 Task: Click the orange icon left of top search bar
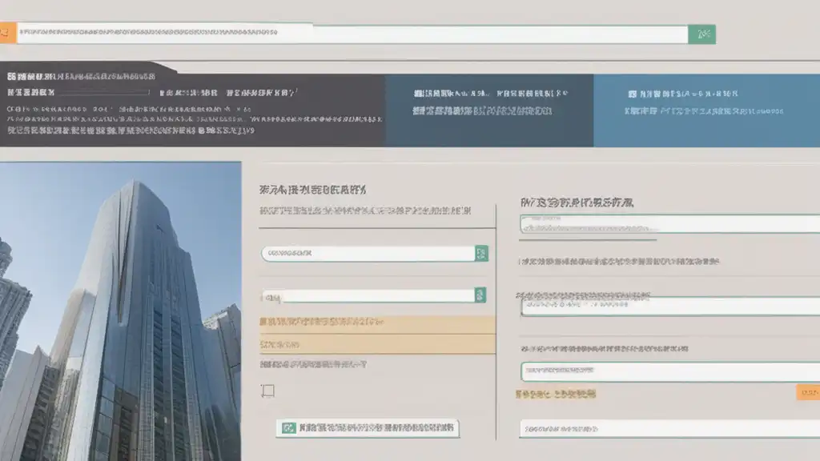(x=6, y=34)
